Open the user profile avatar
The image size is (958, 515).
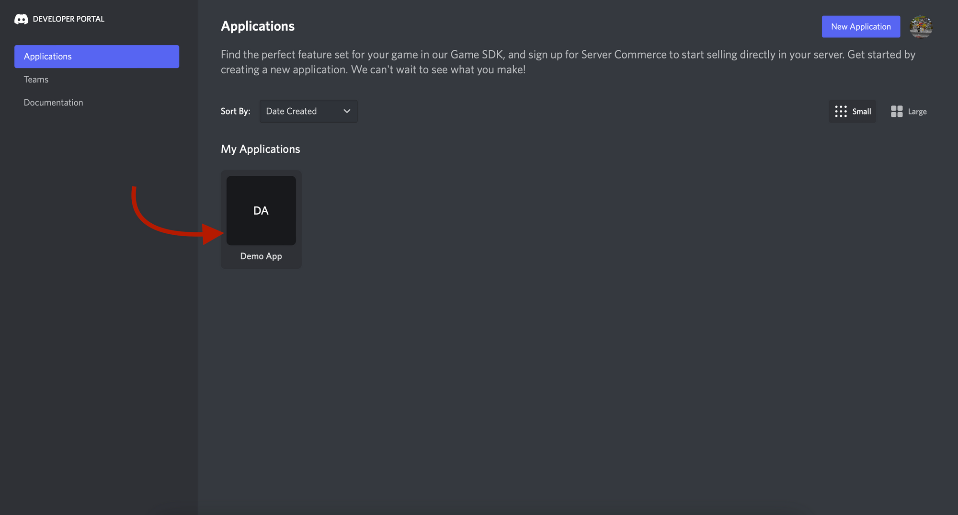[x=921, y=27]
